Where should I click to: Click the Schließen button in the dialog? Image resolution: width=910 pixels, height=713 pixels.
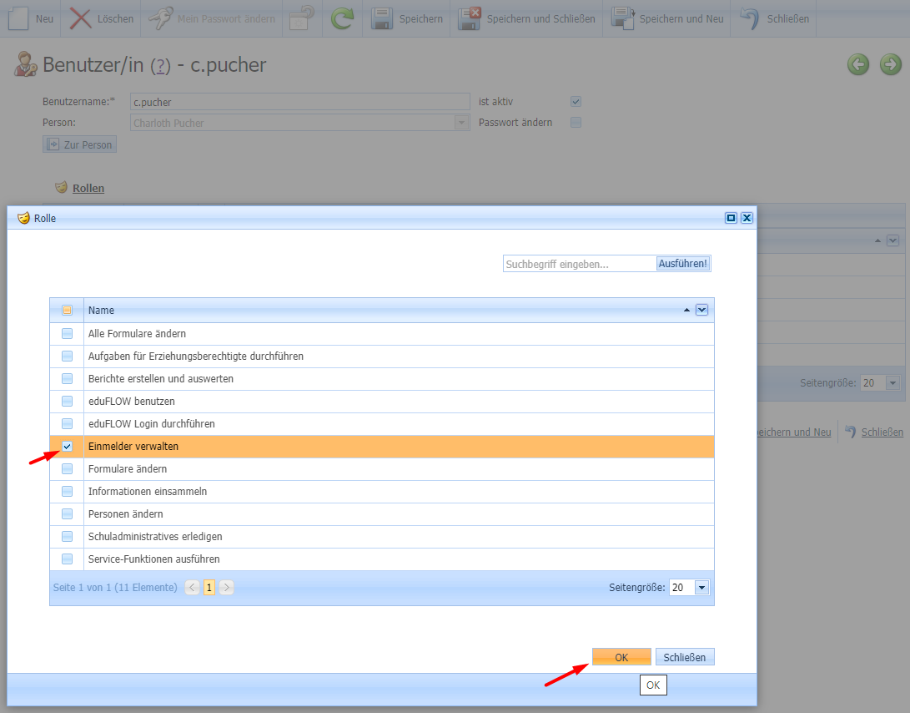click(x=685, y=657)
